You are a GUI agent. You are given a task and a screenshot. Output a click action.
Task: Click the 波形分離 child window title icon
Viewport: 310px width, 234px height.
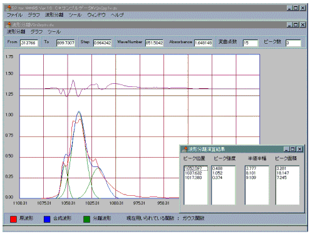pos(9,24)
